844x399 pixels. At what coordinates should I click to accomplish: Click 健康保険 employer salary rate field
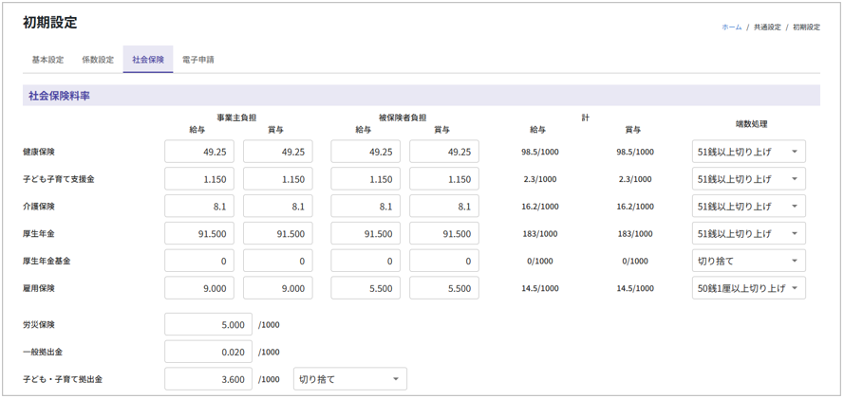coord(199,152)
